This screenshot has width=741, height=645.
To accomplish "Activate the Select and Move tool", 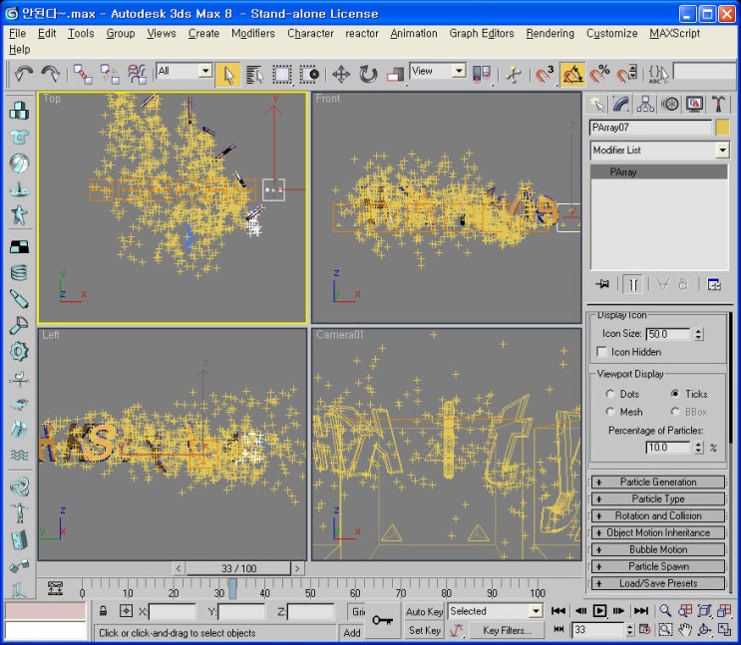I will coord(340,74).
